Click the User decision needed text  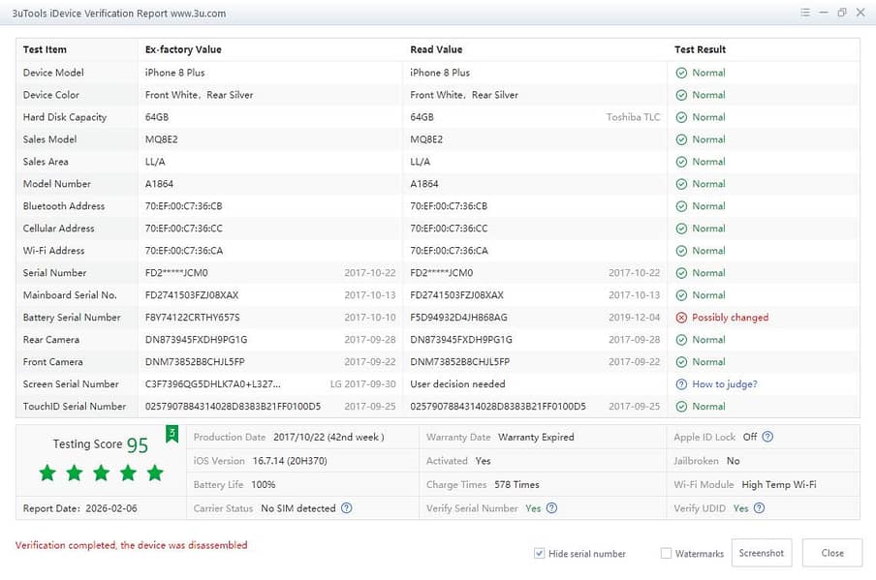(457, 384)
